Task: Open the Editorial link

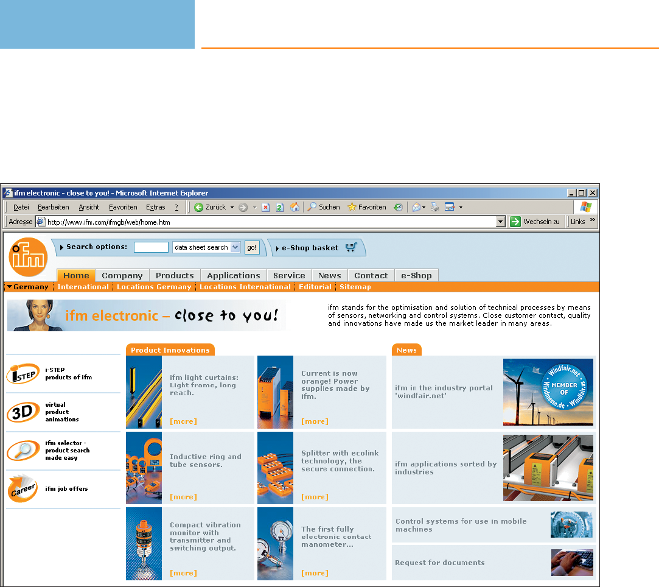Action: pos(315,287)
